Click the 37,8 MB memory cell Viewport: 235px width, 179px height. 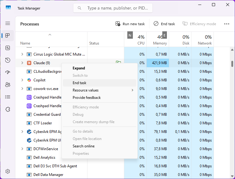click(x=158, y=149)
